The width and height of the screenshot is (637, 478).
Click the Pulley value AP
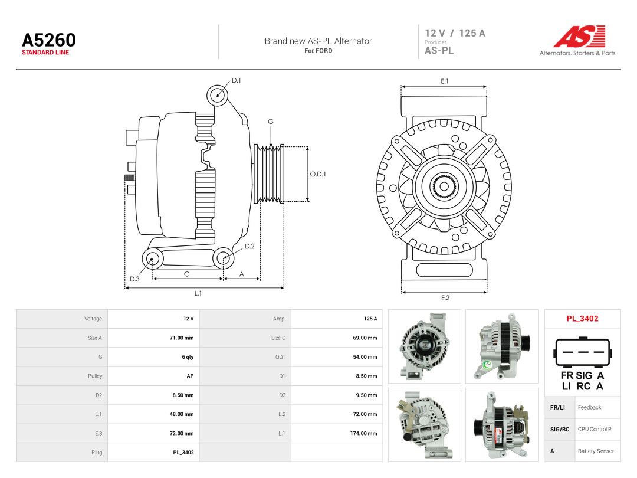[x=190, y=376]
